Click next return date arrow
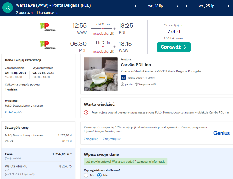 [x=229, y=6]
